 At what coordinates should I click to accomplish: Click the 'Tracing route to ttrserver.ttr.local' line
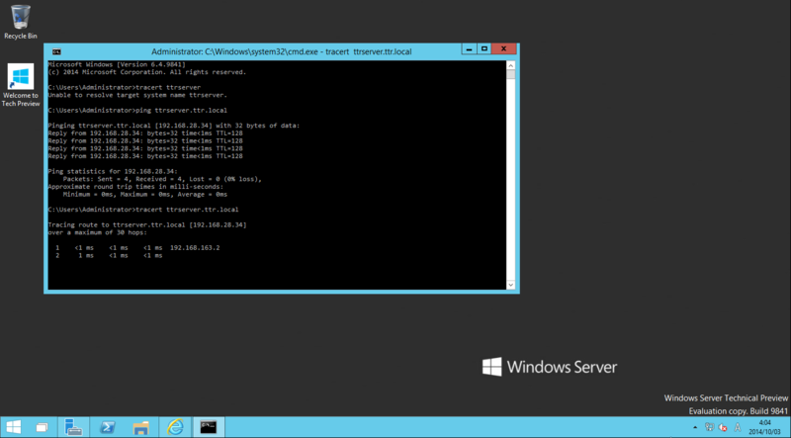[147, 225]
